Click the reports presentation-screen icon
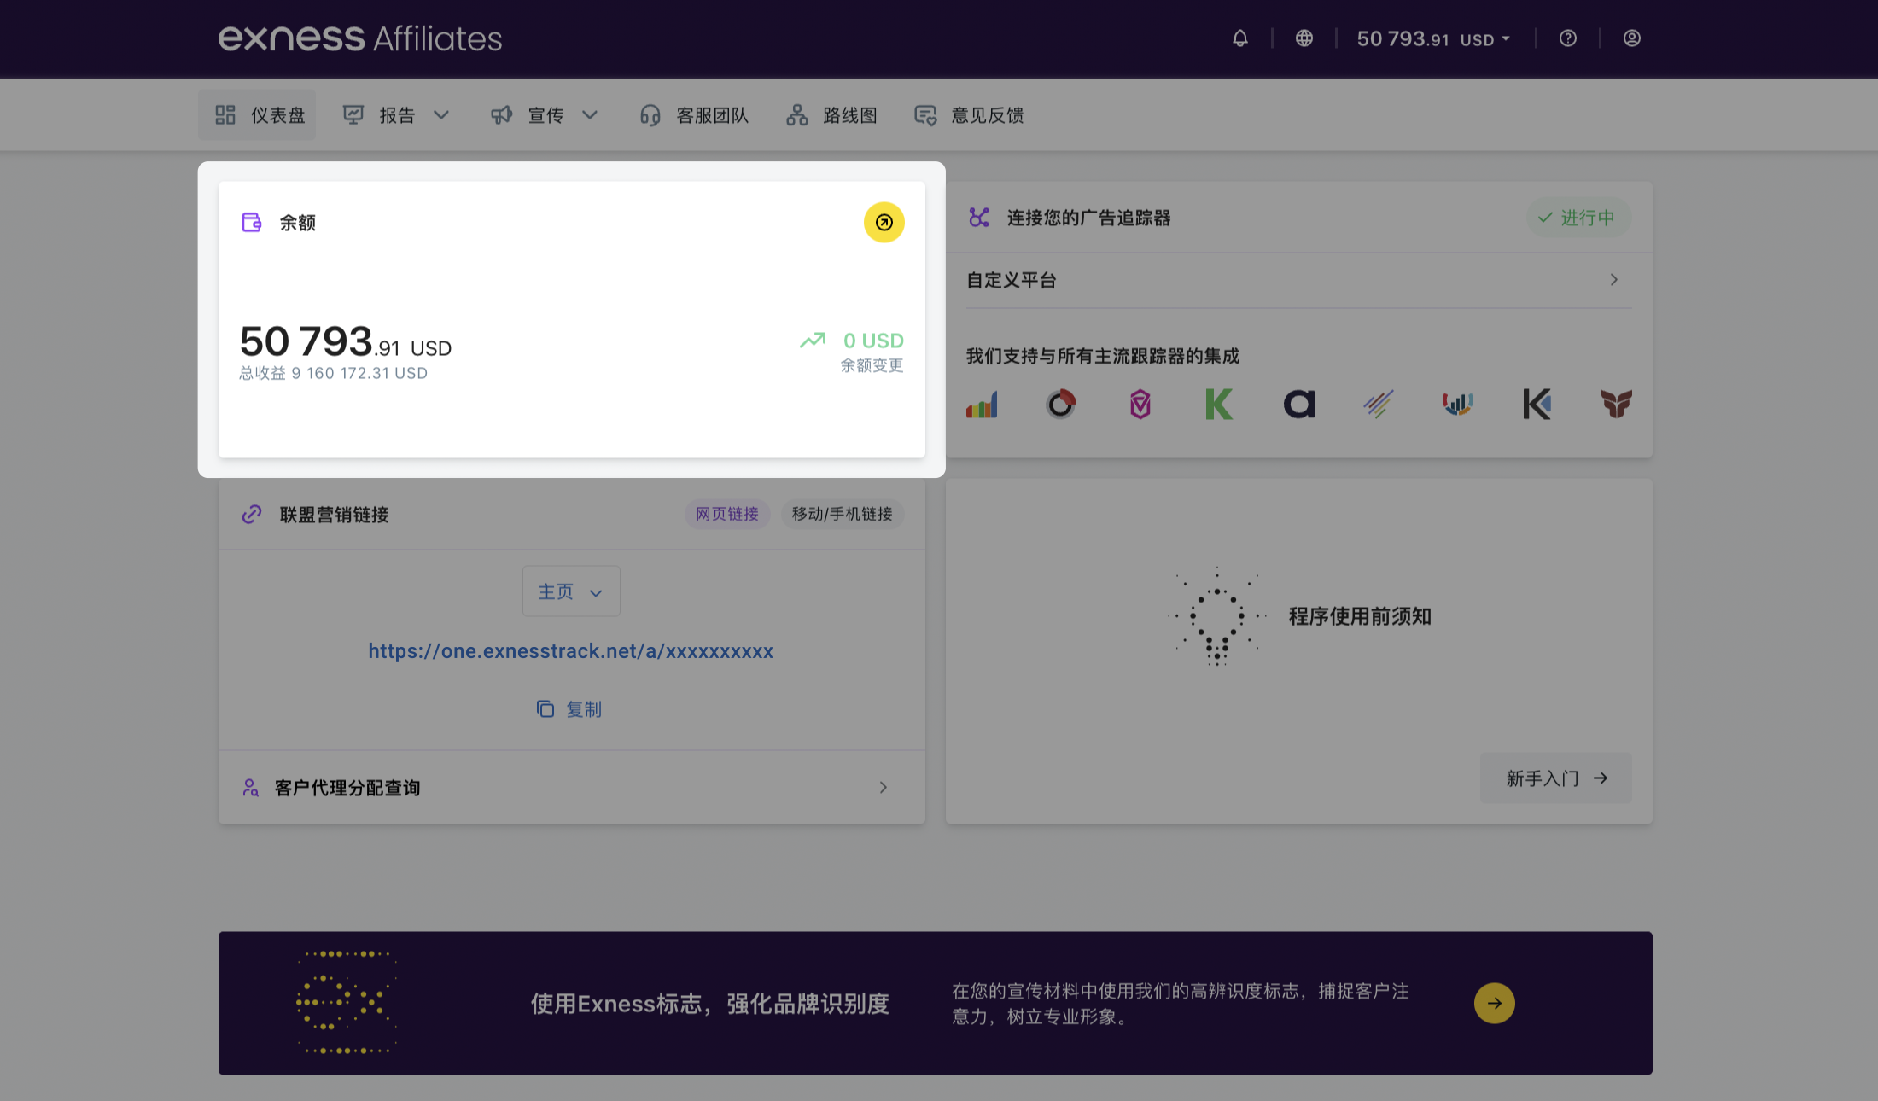Screen dimensions: 1878x1101 (x=353, y=115)
